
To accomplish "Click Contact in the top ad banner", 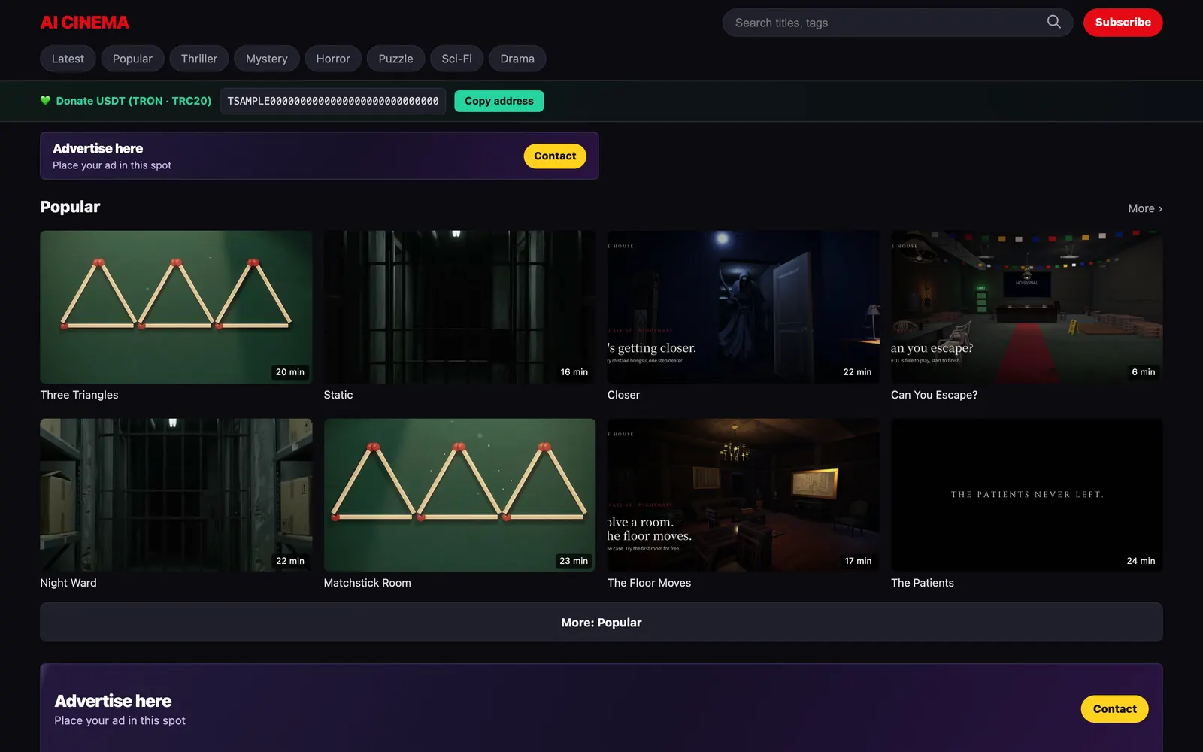I will click(555, 156).
